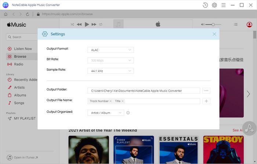Click the page vertical scrollbar
This screenshot has width=257, height=164.
click(x=254, y=35)
